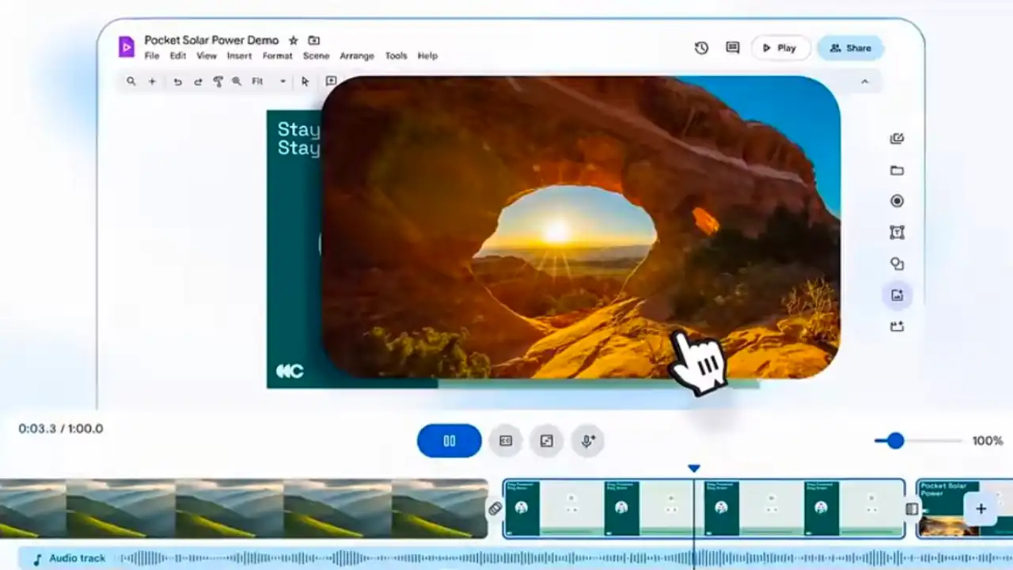Image resolution: width=1013 pixels, height=570 pixels.
Task: Open the sidebar text box icon
Action: point(897,233)
